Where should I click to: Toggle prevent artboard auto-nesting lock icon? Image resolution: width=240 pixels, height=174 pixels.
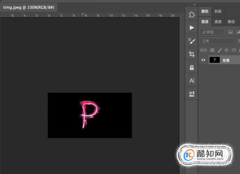[234, 50]
